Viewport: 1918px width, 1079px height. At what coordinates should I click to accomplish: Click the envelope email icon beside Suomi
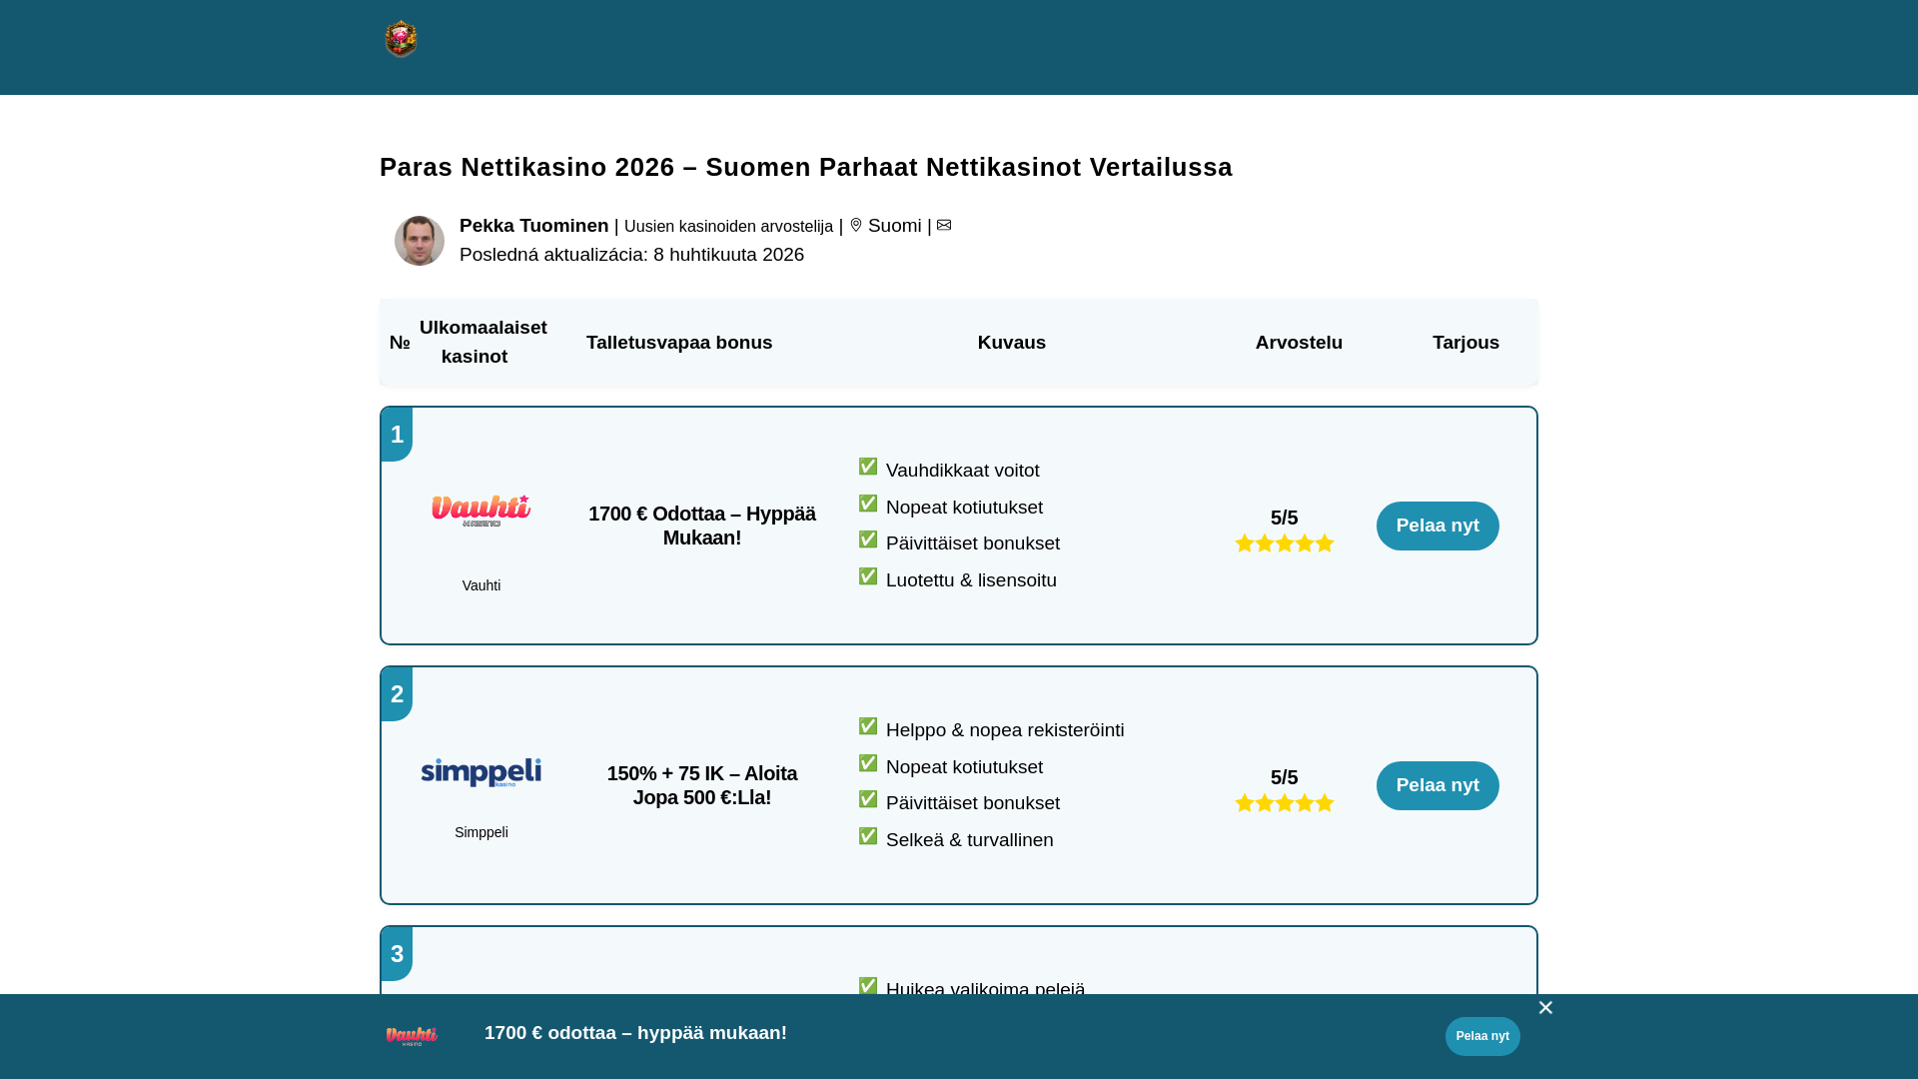[944, 226]
